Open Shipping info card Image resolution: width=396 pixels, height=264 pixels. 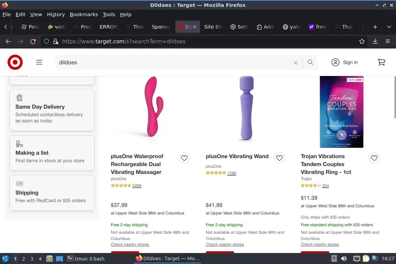coord(52,193)
